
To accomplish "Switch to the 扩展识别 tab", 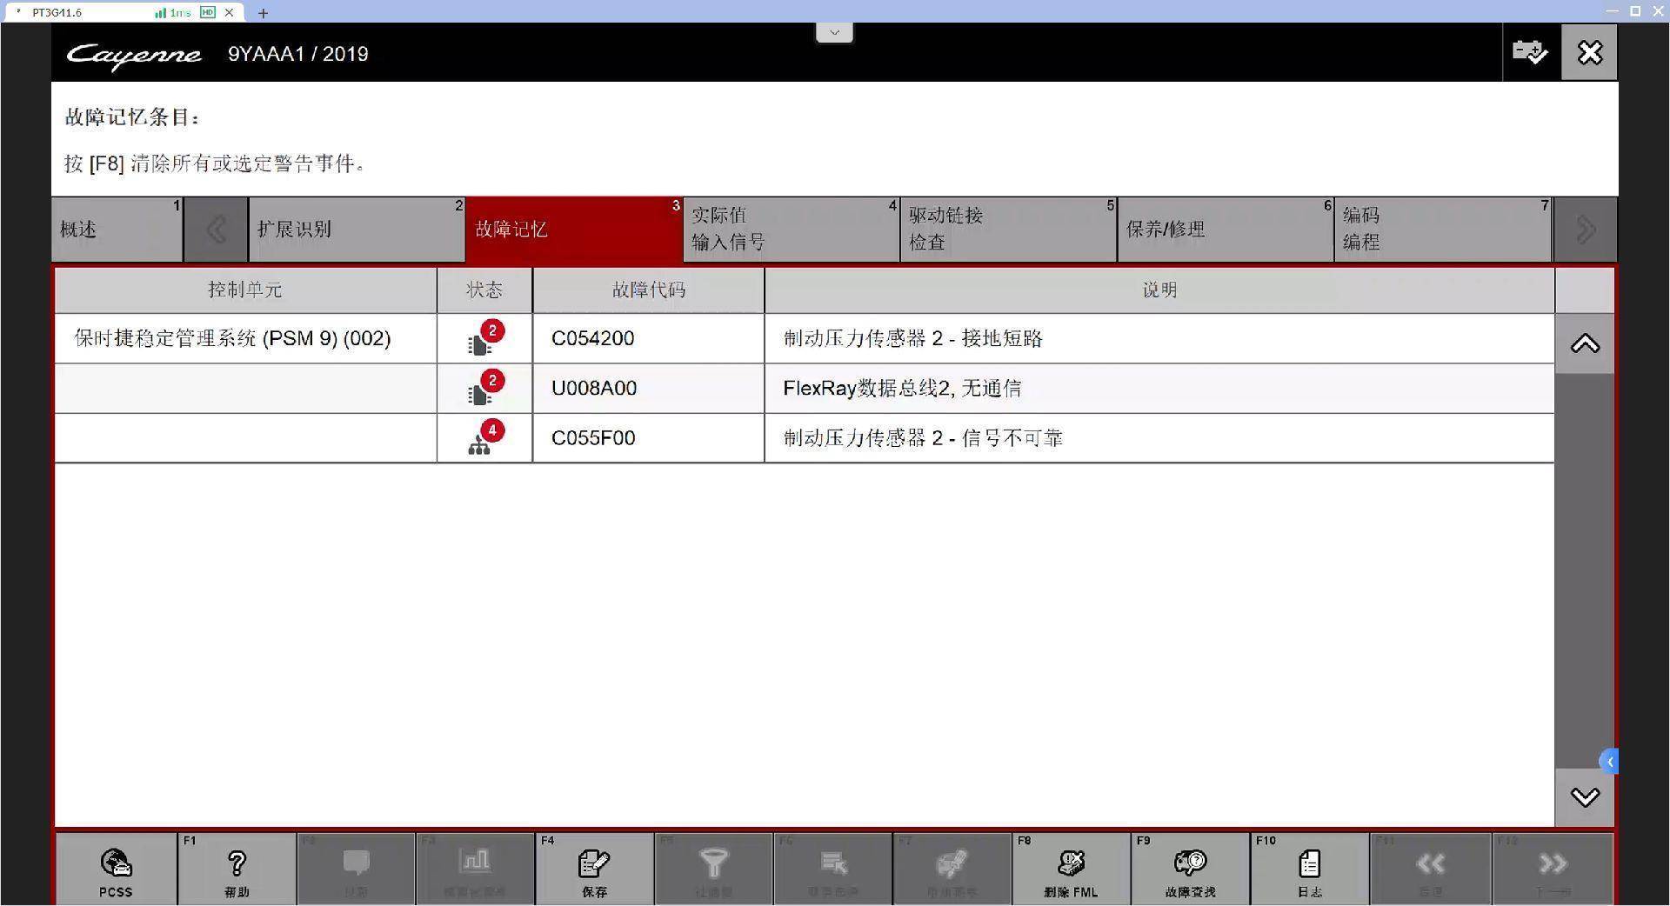I will tap(356, 230).
